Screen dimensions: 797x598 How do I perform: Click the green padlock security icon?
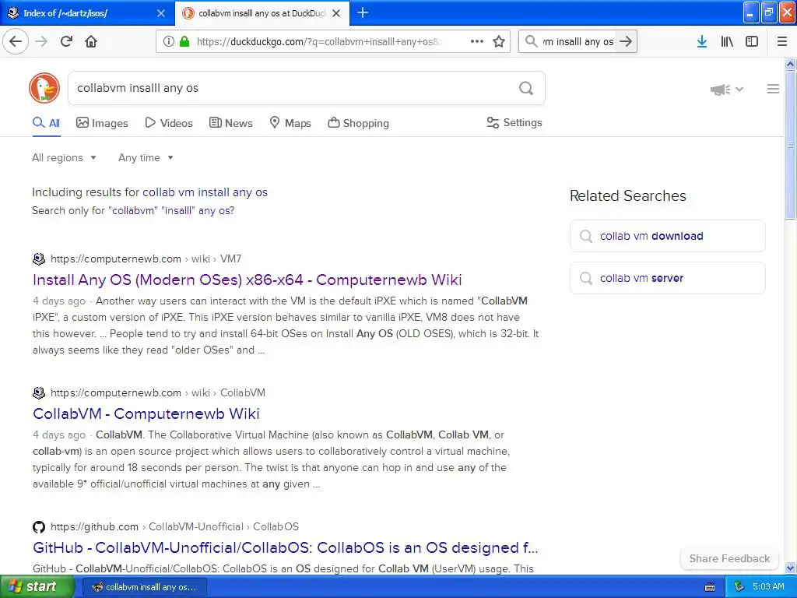pyautogui.click(x=184, y=41)
